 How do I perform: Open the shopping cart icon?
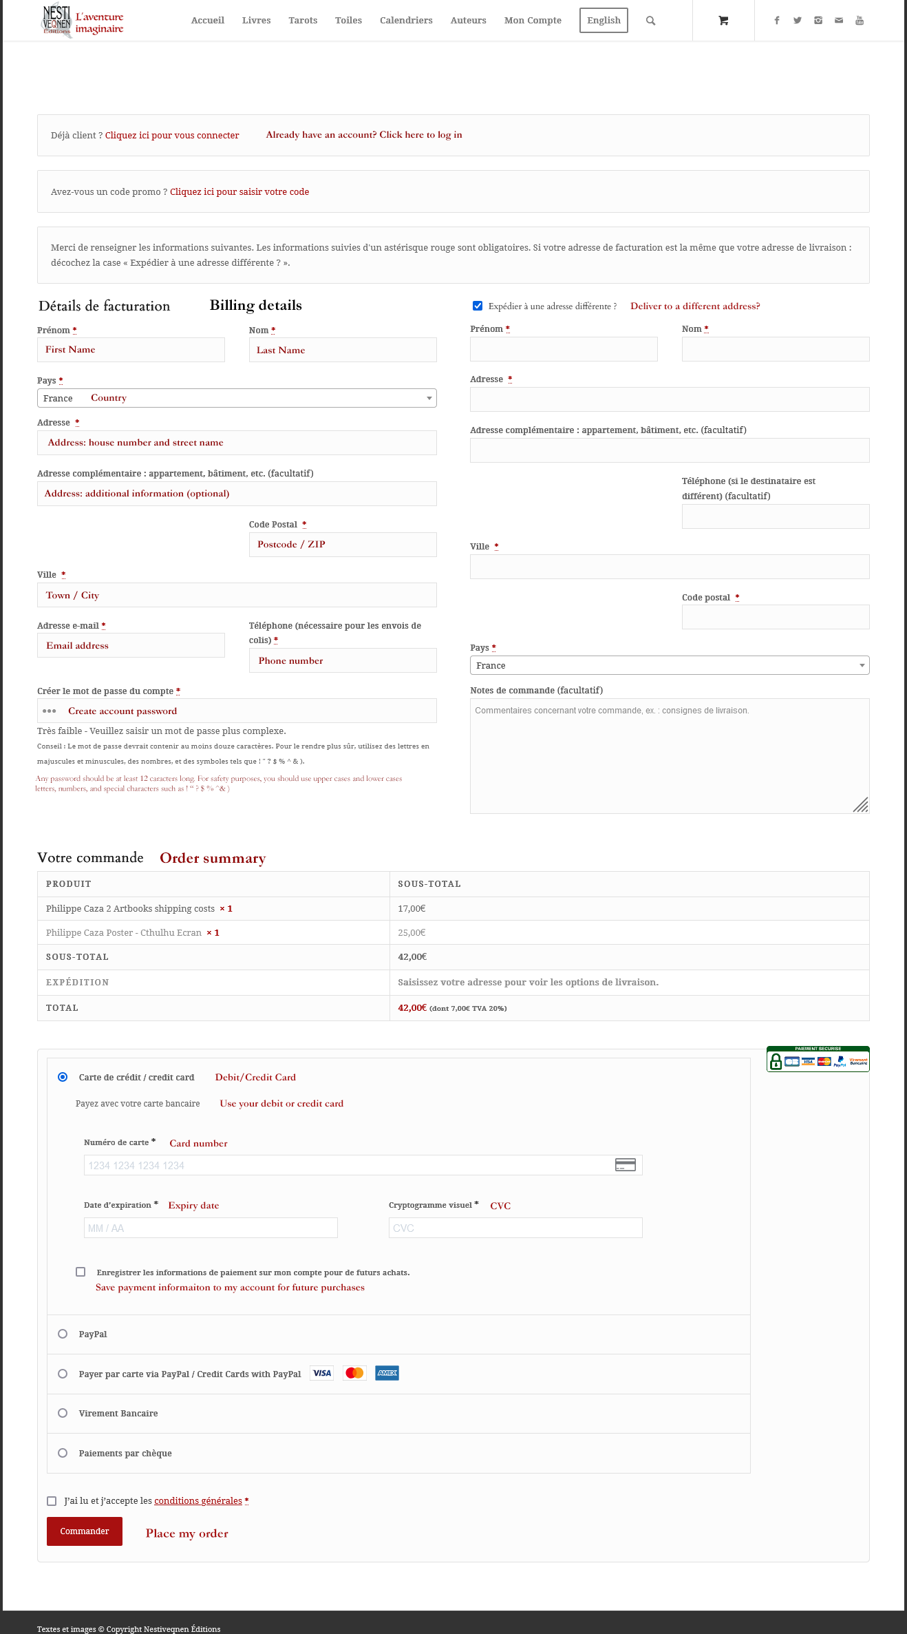click(723, 21)
